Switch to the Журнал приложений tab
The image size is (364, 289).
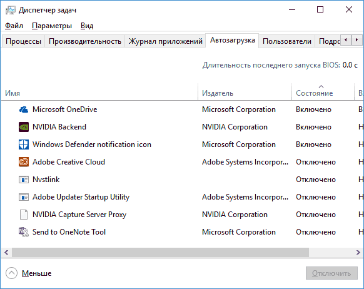[x=165, y=41]
